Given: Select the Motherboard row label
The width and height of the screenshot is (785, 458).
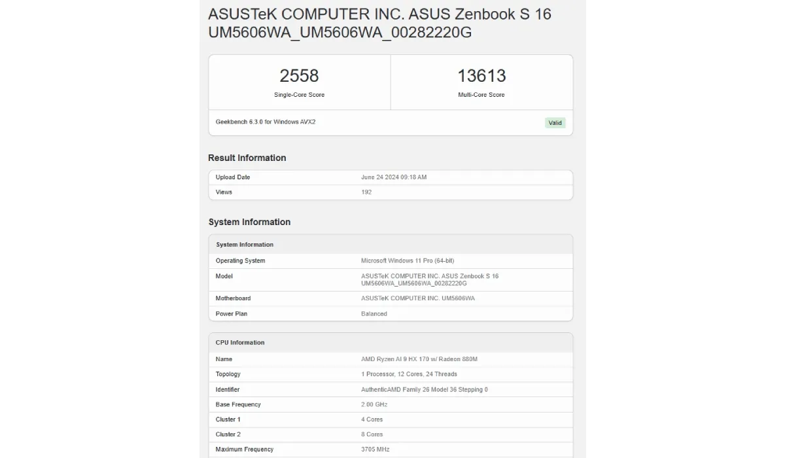Looking at the screenshot, I should [x=234, y=298].
